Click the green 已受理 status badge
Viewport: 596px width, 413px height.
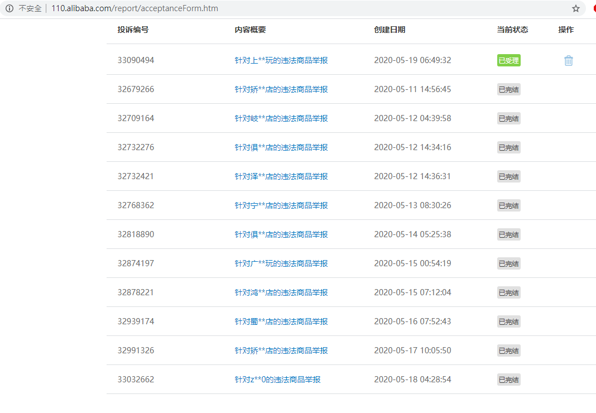pyautogui.click(x=508, y=60)
